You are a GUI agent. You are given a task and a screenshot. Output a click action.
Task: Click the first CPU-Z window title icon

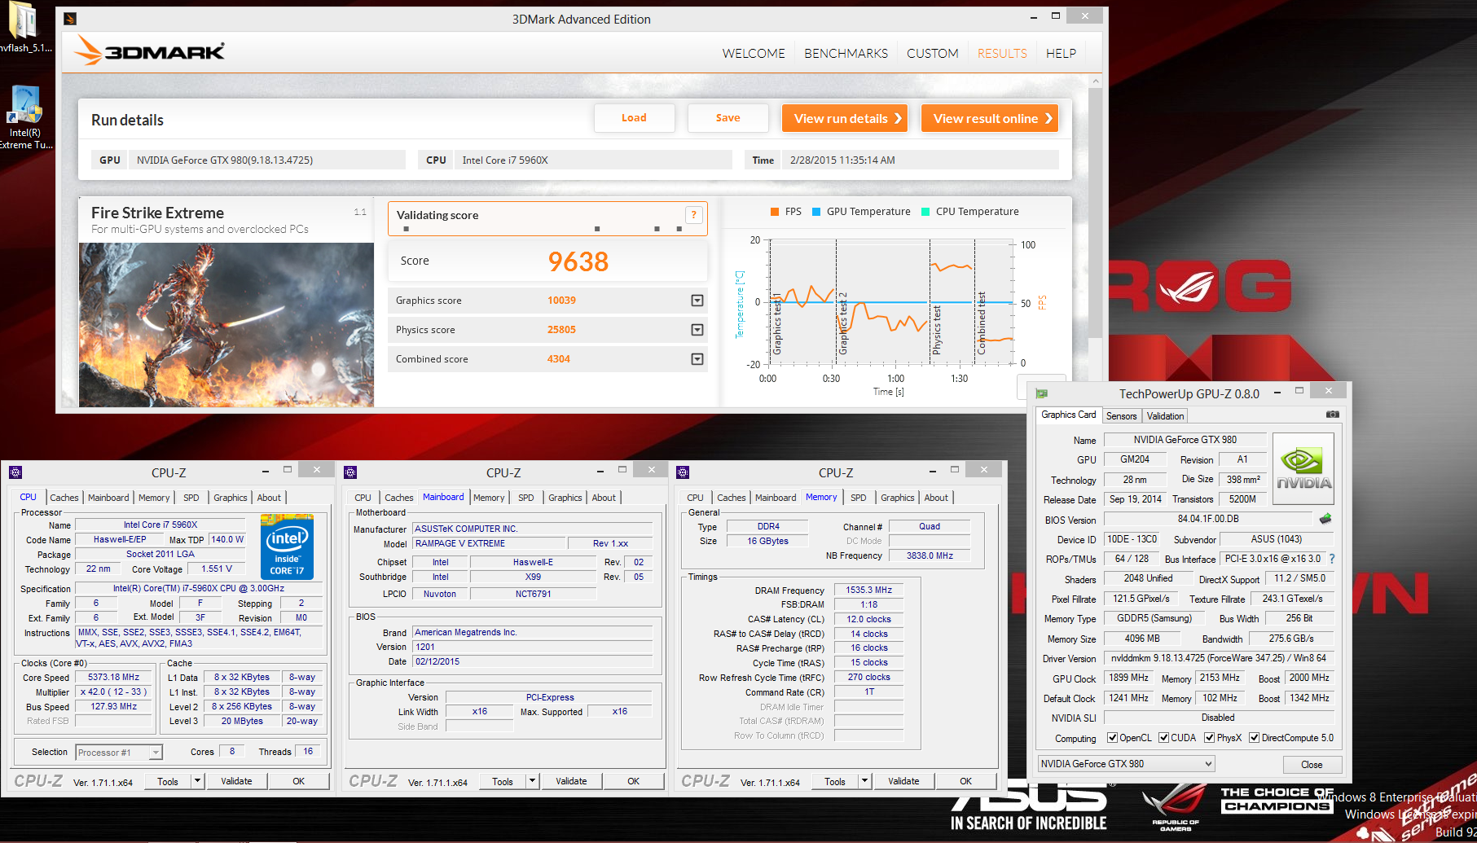15,472
